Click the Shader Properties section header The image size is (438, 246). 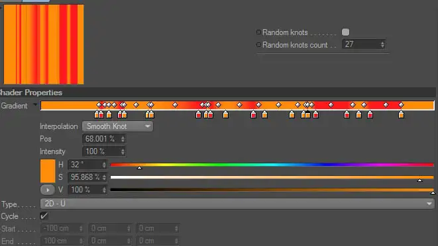point(218,93)
